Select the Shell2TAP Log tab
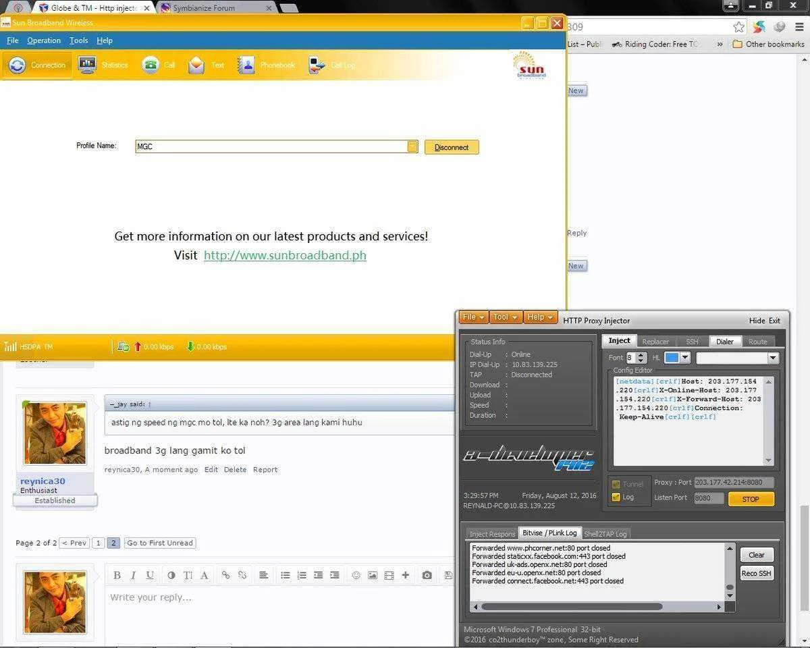 (x=605, y=534)
